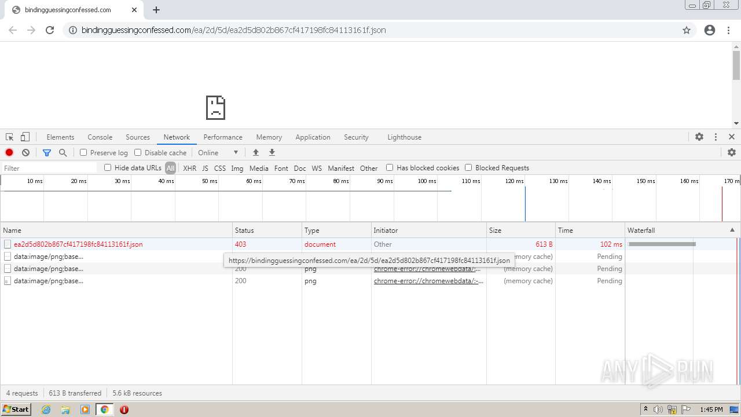
Task: Switch to the Sources tab
Action: (138, 137)
